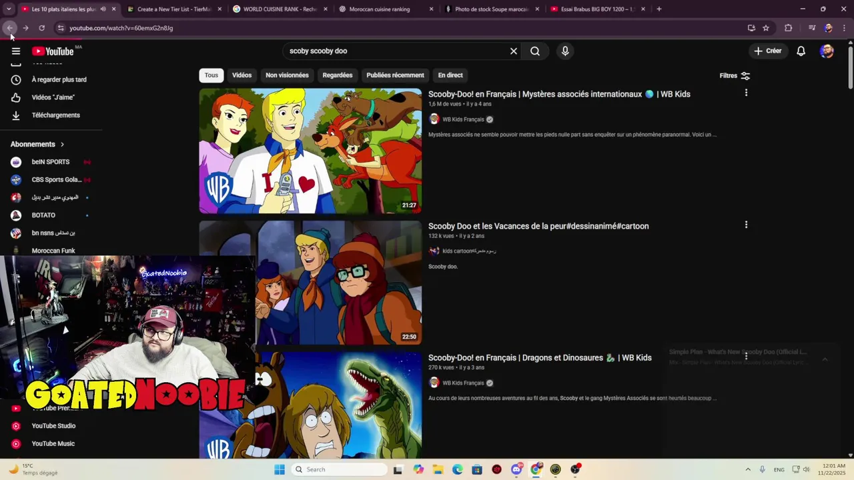The image size is (854, 480).
Task: Open Microsoft Edge from taskbar
Action: (x=458, y=469)
